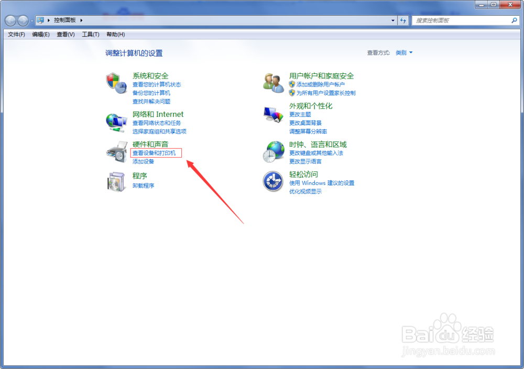Click the address bar path field
The image size is (524, 369).
pyautogui.click(x=216, y=20)
